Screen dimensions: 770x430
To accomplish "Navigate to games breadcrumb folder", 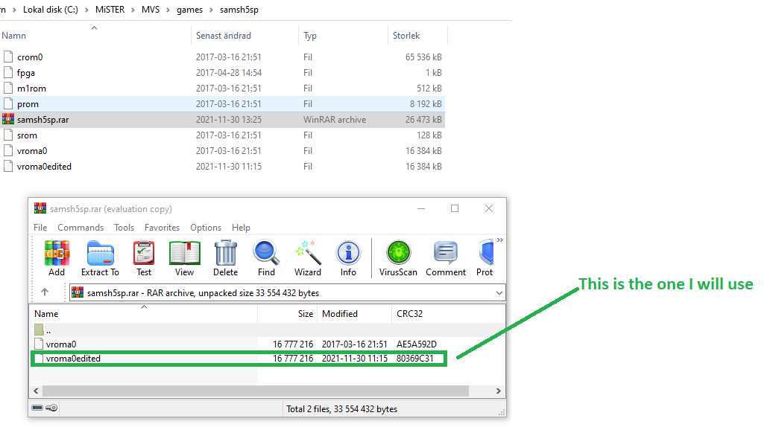I will (x=189, y=10).
